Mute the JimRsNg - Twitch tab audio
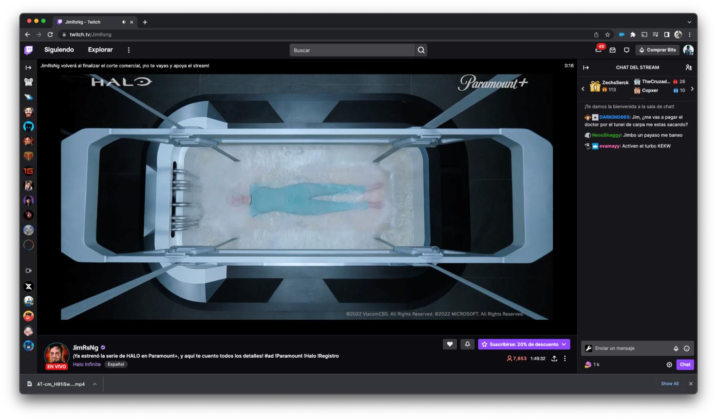The image size is (717, 420). 124,22
